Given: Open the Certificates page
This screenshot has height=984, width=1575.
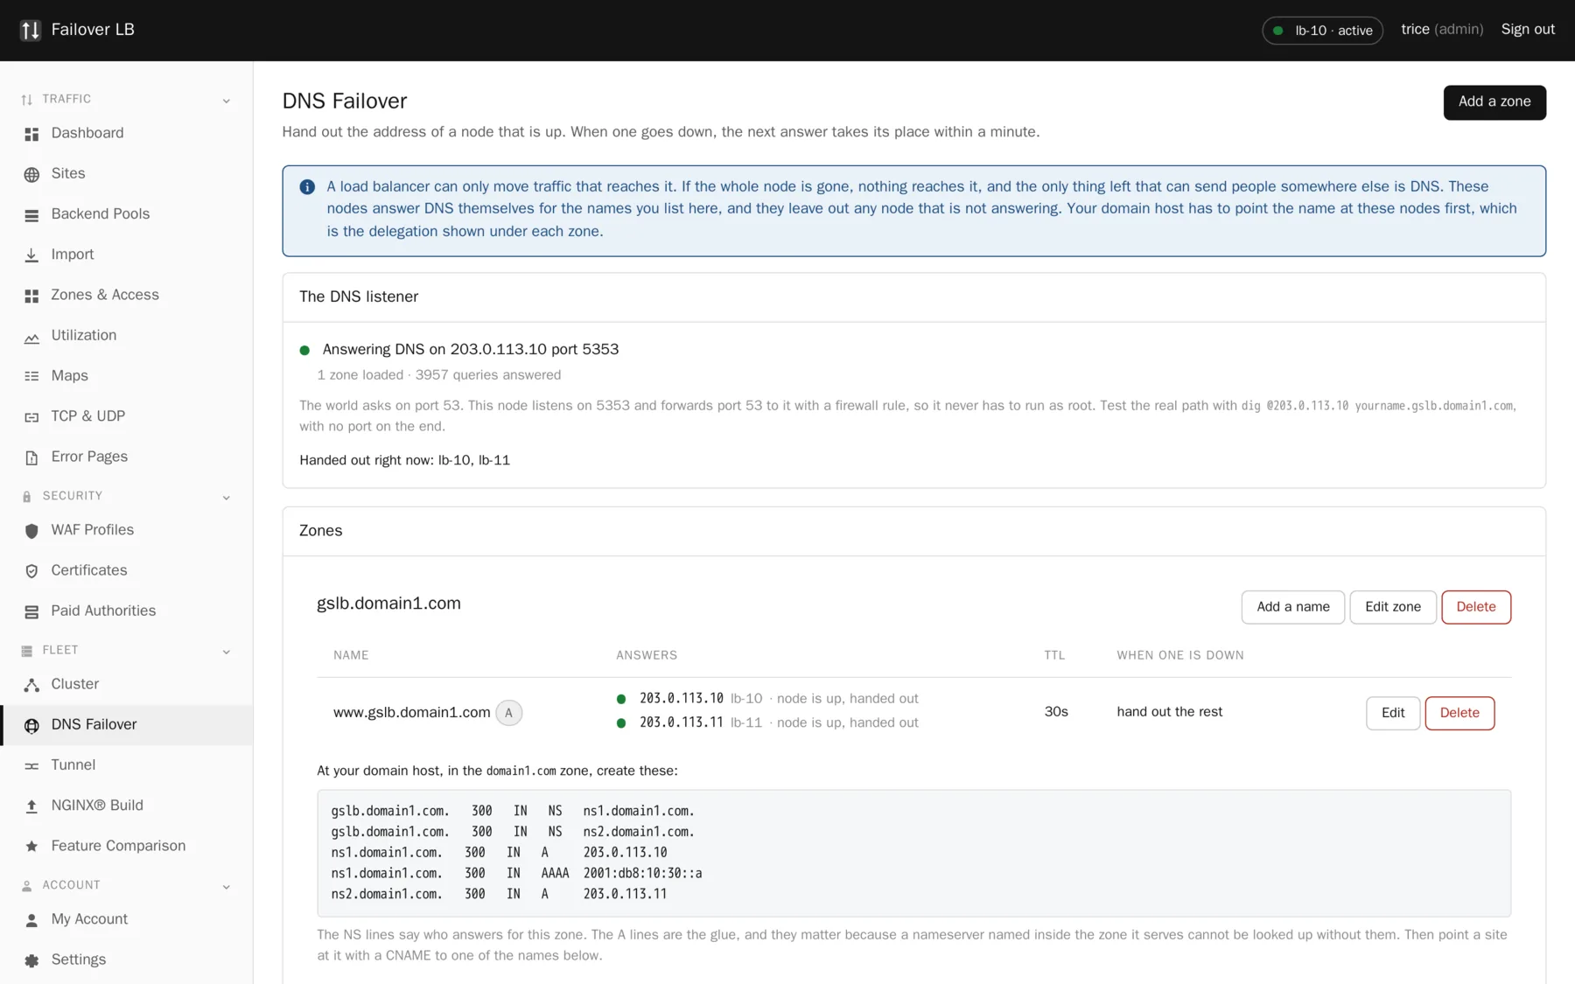Looking at the screenshot, I should click(x=127, y=570).
